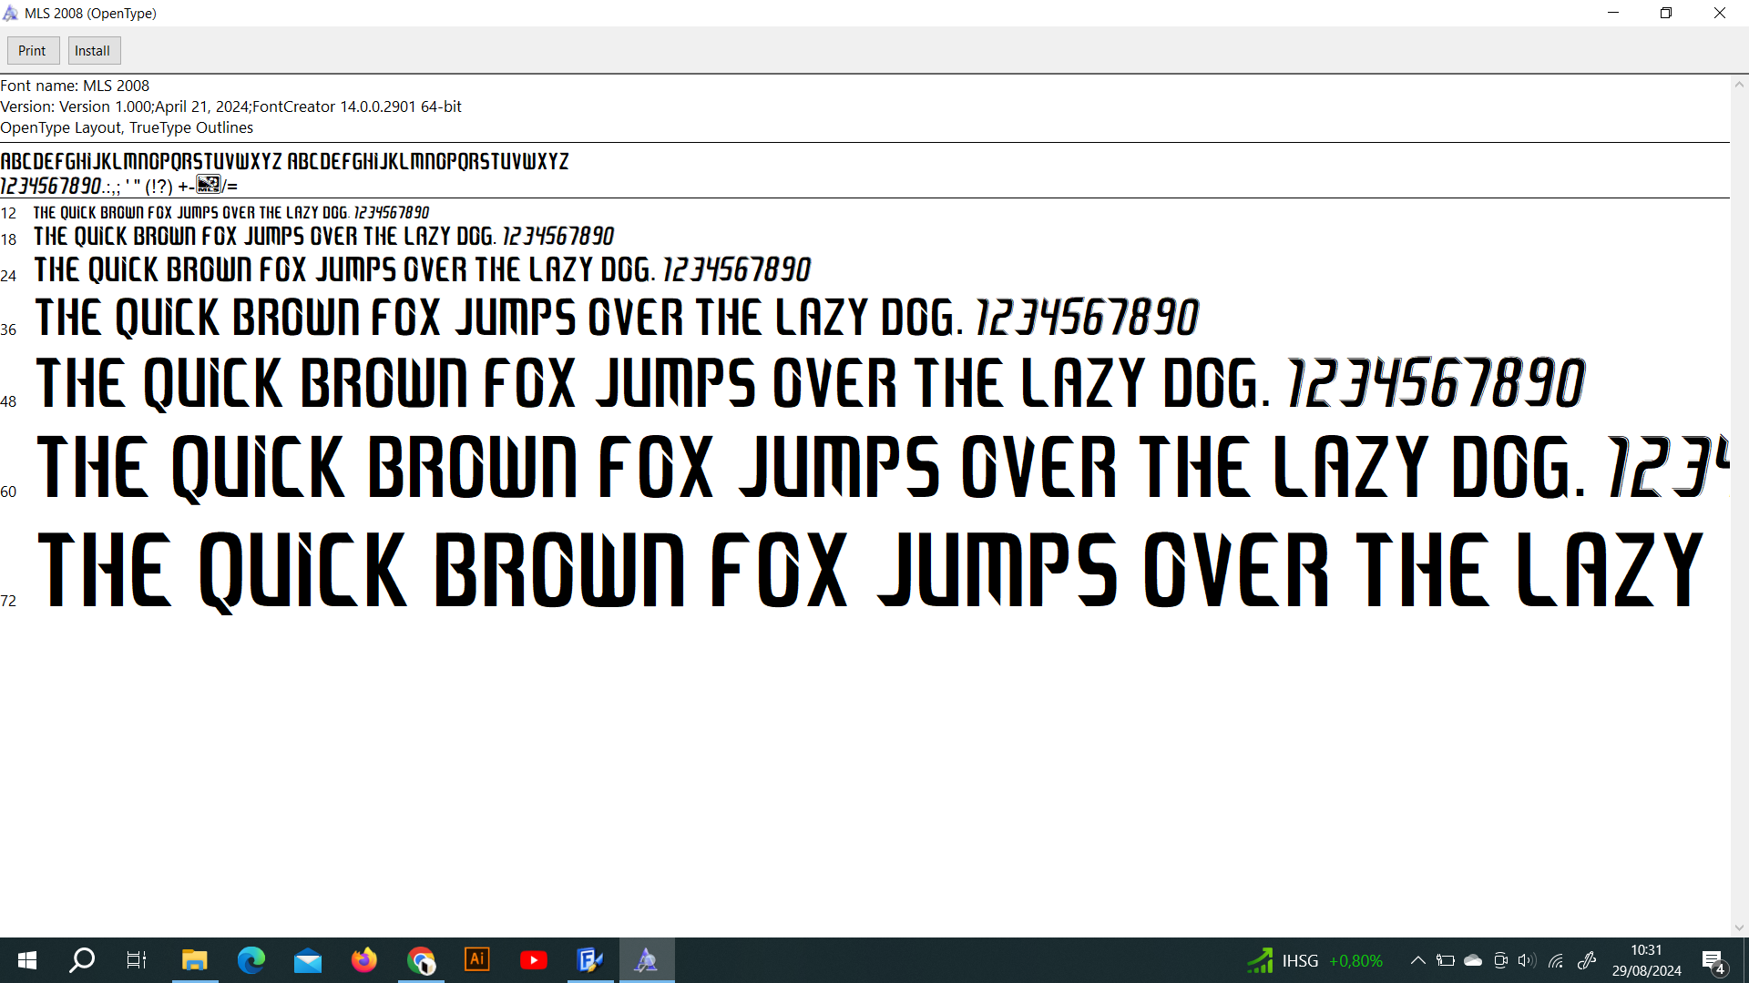Open the notification center
Screen dimensions: 1749x983
tap(1713, 961)
